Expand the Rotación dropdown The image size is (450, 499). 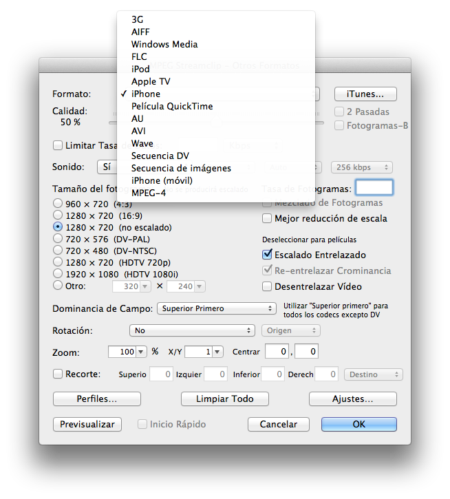click(193, 330)
